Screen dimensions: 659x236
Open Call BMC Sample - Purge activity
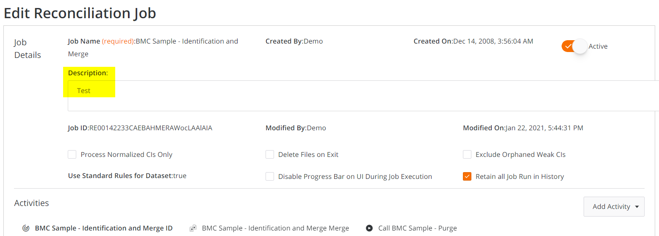tap(418, 228)
